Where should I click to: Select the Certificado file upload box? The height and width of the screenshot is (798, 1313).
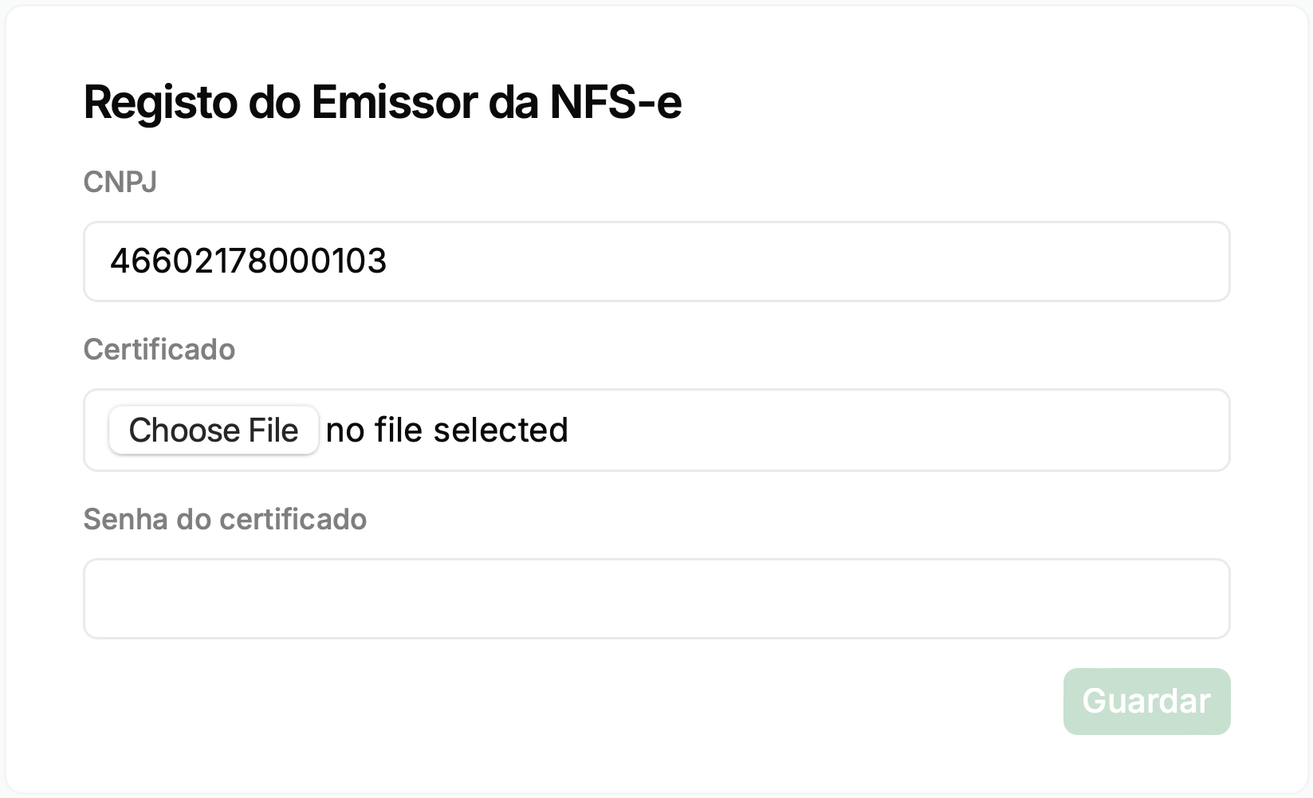pos(656,430)
